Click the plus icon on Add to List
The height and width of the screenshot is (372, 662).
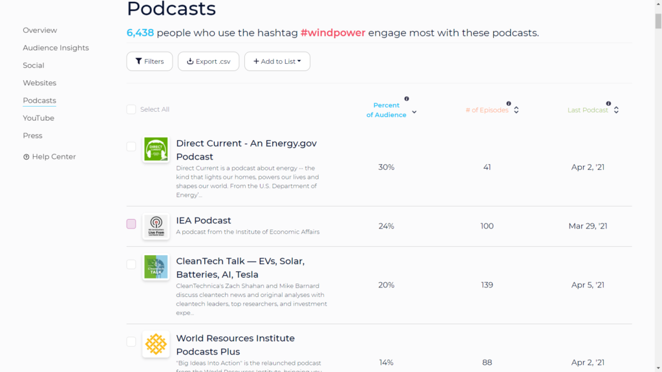click(256, 61)
